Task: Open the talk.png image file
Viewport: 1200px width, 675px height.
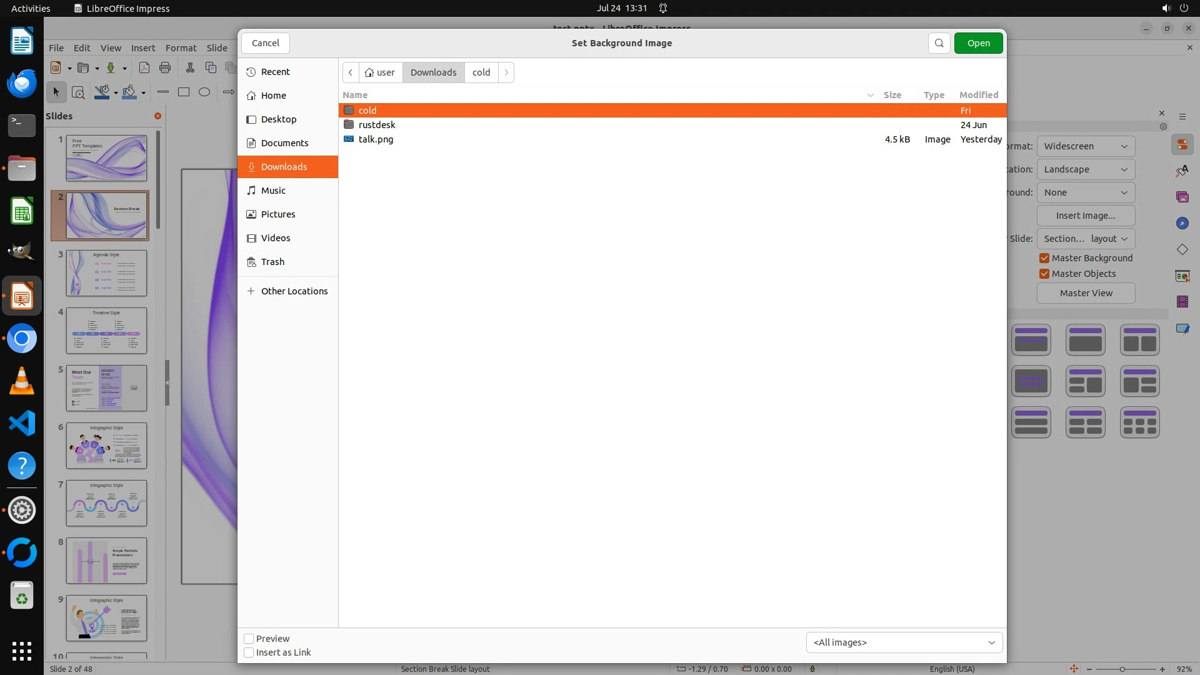Action: (x=376, y=139)
